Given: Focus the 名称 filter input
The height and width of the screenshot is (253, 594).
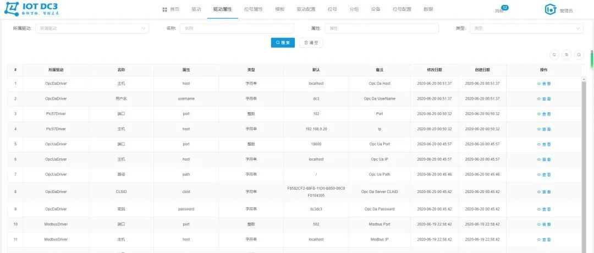Looking at the screenshot, I should coord(237,29).
